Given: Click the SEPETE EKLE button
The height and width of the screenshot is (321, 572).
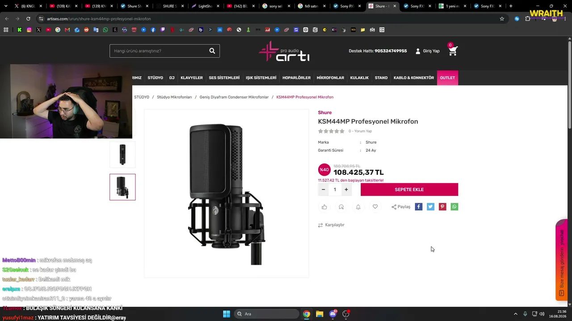Looking at the screenshot, I should click(409, 189).
